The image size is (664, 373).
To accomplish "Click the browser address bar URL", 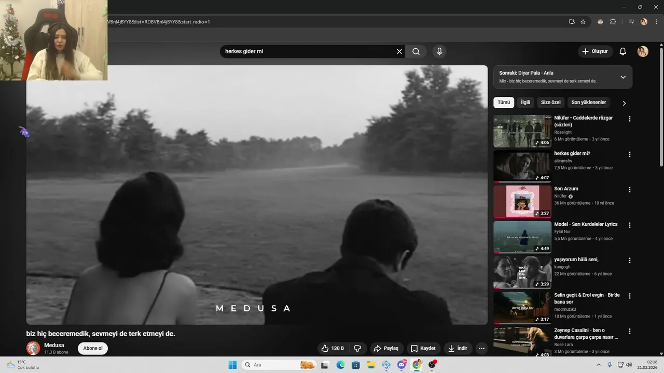I will coord(159,22).
